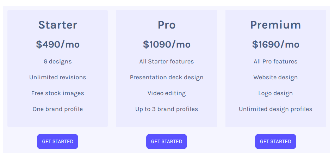The height and width of the screenshot is (160, 335).
Task: Click Up to 3 brand profiles text
Action: tap(166, 109)
